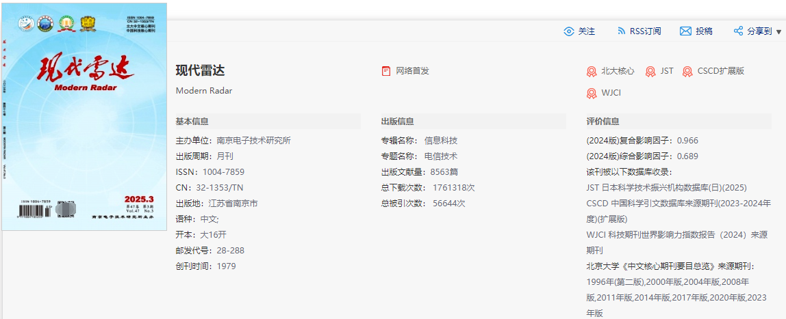Click the badge icon for JST
Screen dimensions: 786x319
click(x=650, y=72)
